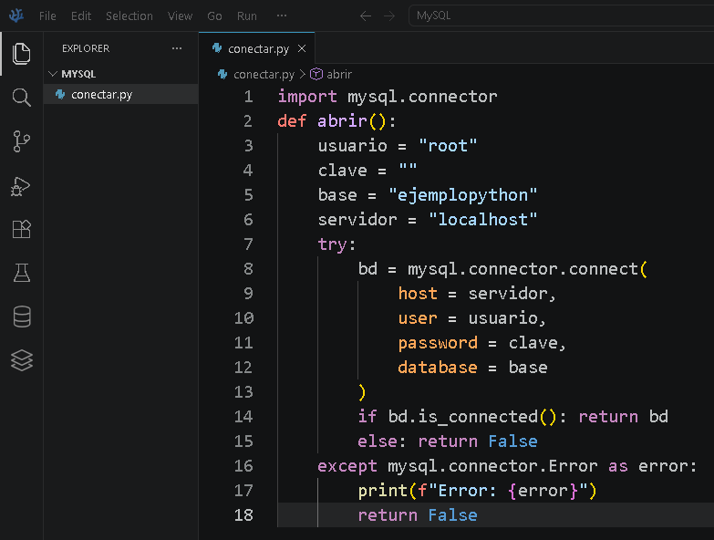Go forward with the right arrow
Image resolution: width=714 pixels, height=540 pixels.
[x=389, y=16]
